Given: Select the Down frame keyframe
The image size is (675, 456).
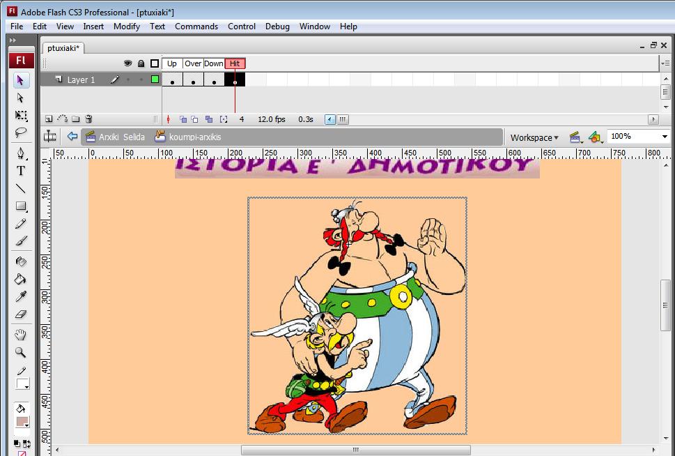Looking at the screenshot, I should [x=214, y=79].
